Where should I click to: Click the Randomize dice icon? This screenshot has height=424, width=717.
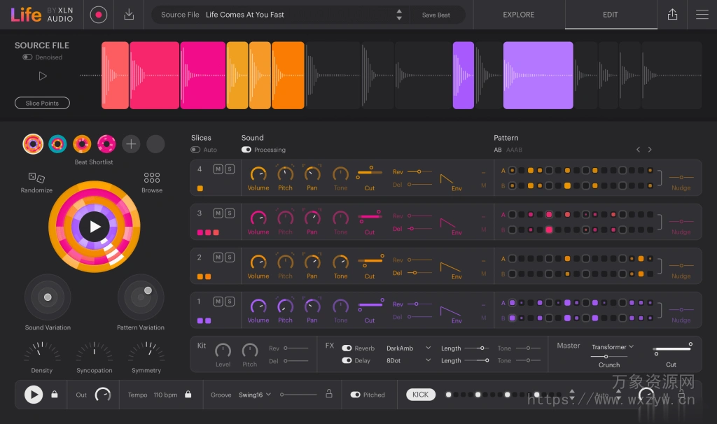point(36,178)
